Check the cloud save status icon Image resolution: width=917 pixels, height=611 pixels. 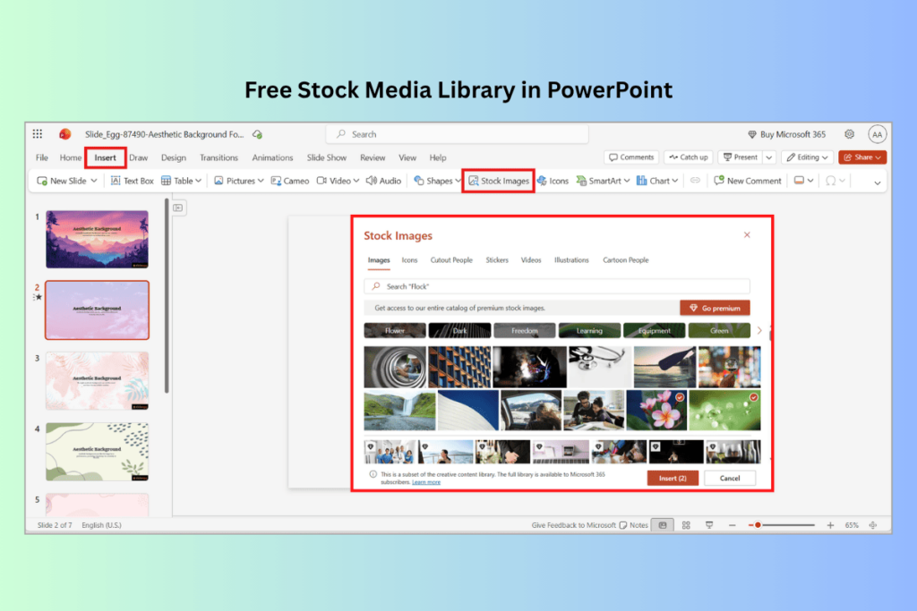pos(257,134)
